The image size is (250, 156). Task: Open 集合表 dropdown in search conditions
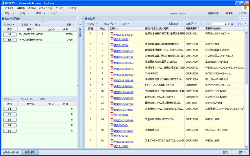[x=26, y=25]
